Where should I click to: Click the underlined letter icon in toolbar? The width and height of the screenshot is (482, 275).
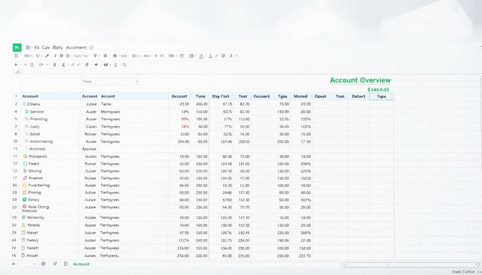tap(210, 56)
